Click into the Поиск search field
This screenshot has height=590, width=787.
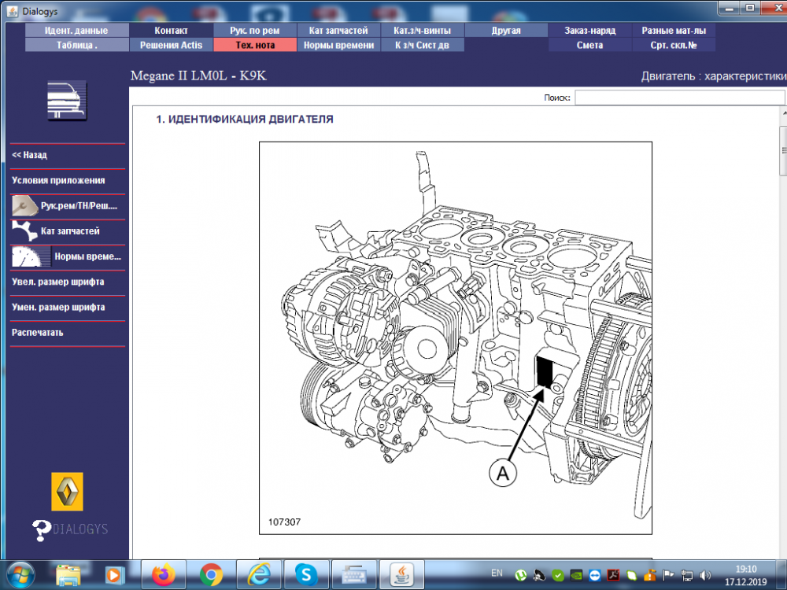click(x=680, y=98)
